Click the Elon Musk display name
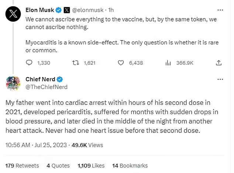The height and width of the screenshot is (173, 234). [x=40, y=10]
